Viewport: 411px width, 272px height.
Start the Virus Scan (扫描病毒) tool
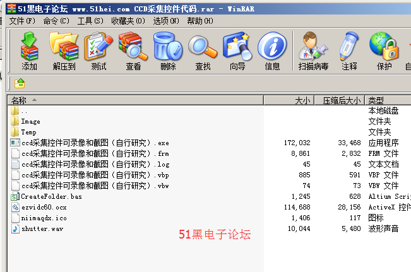pos(313,46)
